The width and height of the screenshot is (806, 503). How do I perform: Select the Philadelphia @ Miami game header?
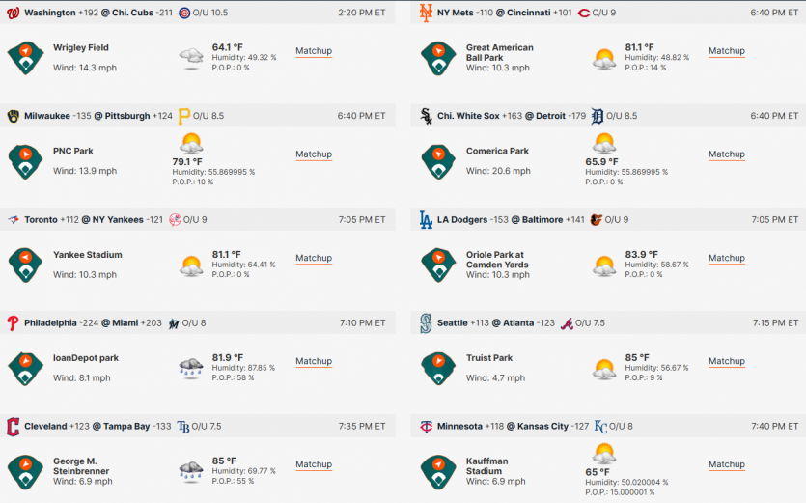coord(197,323)
